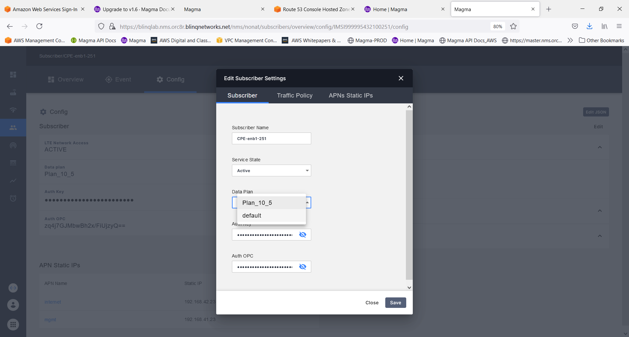The height and width of the screenshot is (337, 629).
Task: Open the Network section from sidebar
Action: pyautogui.click(x=13, y=110)
